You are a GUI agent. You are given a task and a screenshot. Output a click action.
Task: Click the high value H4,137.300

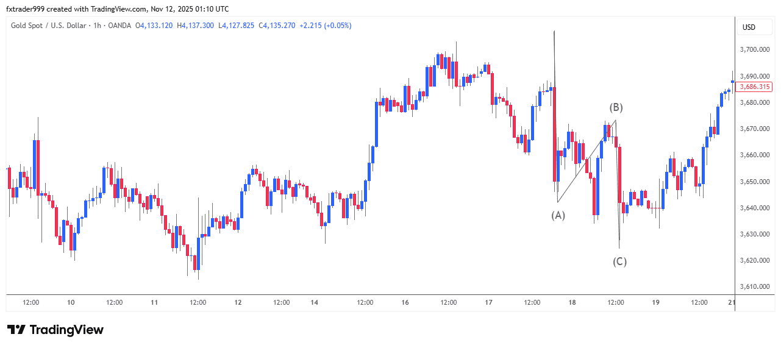coord(195,26)
